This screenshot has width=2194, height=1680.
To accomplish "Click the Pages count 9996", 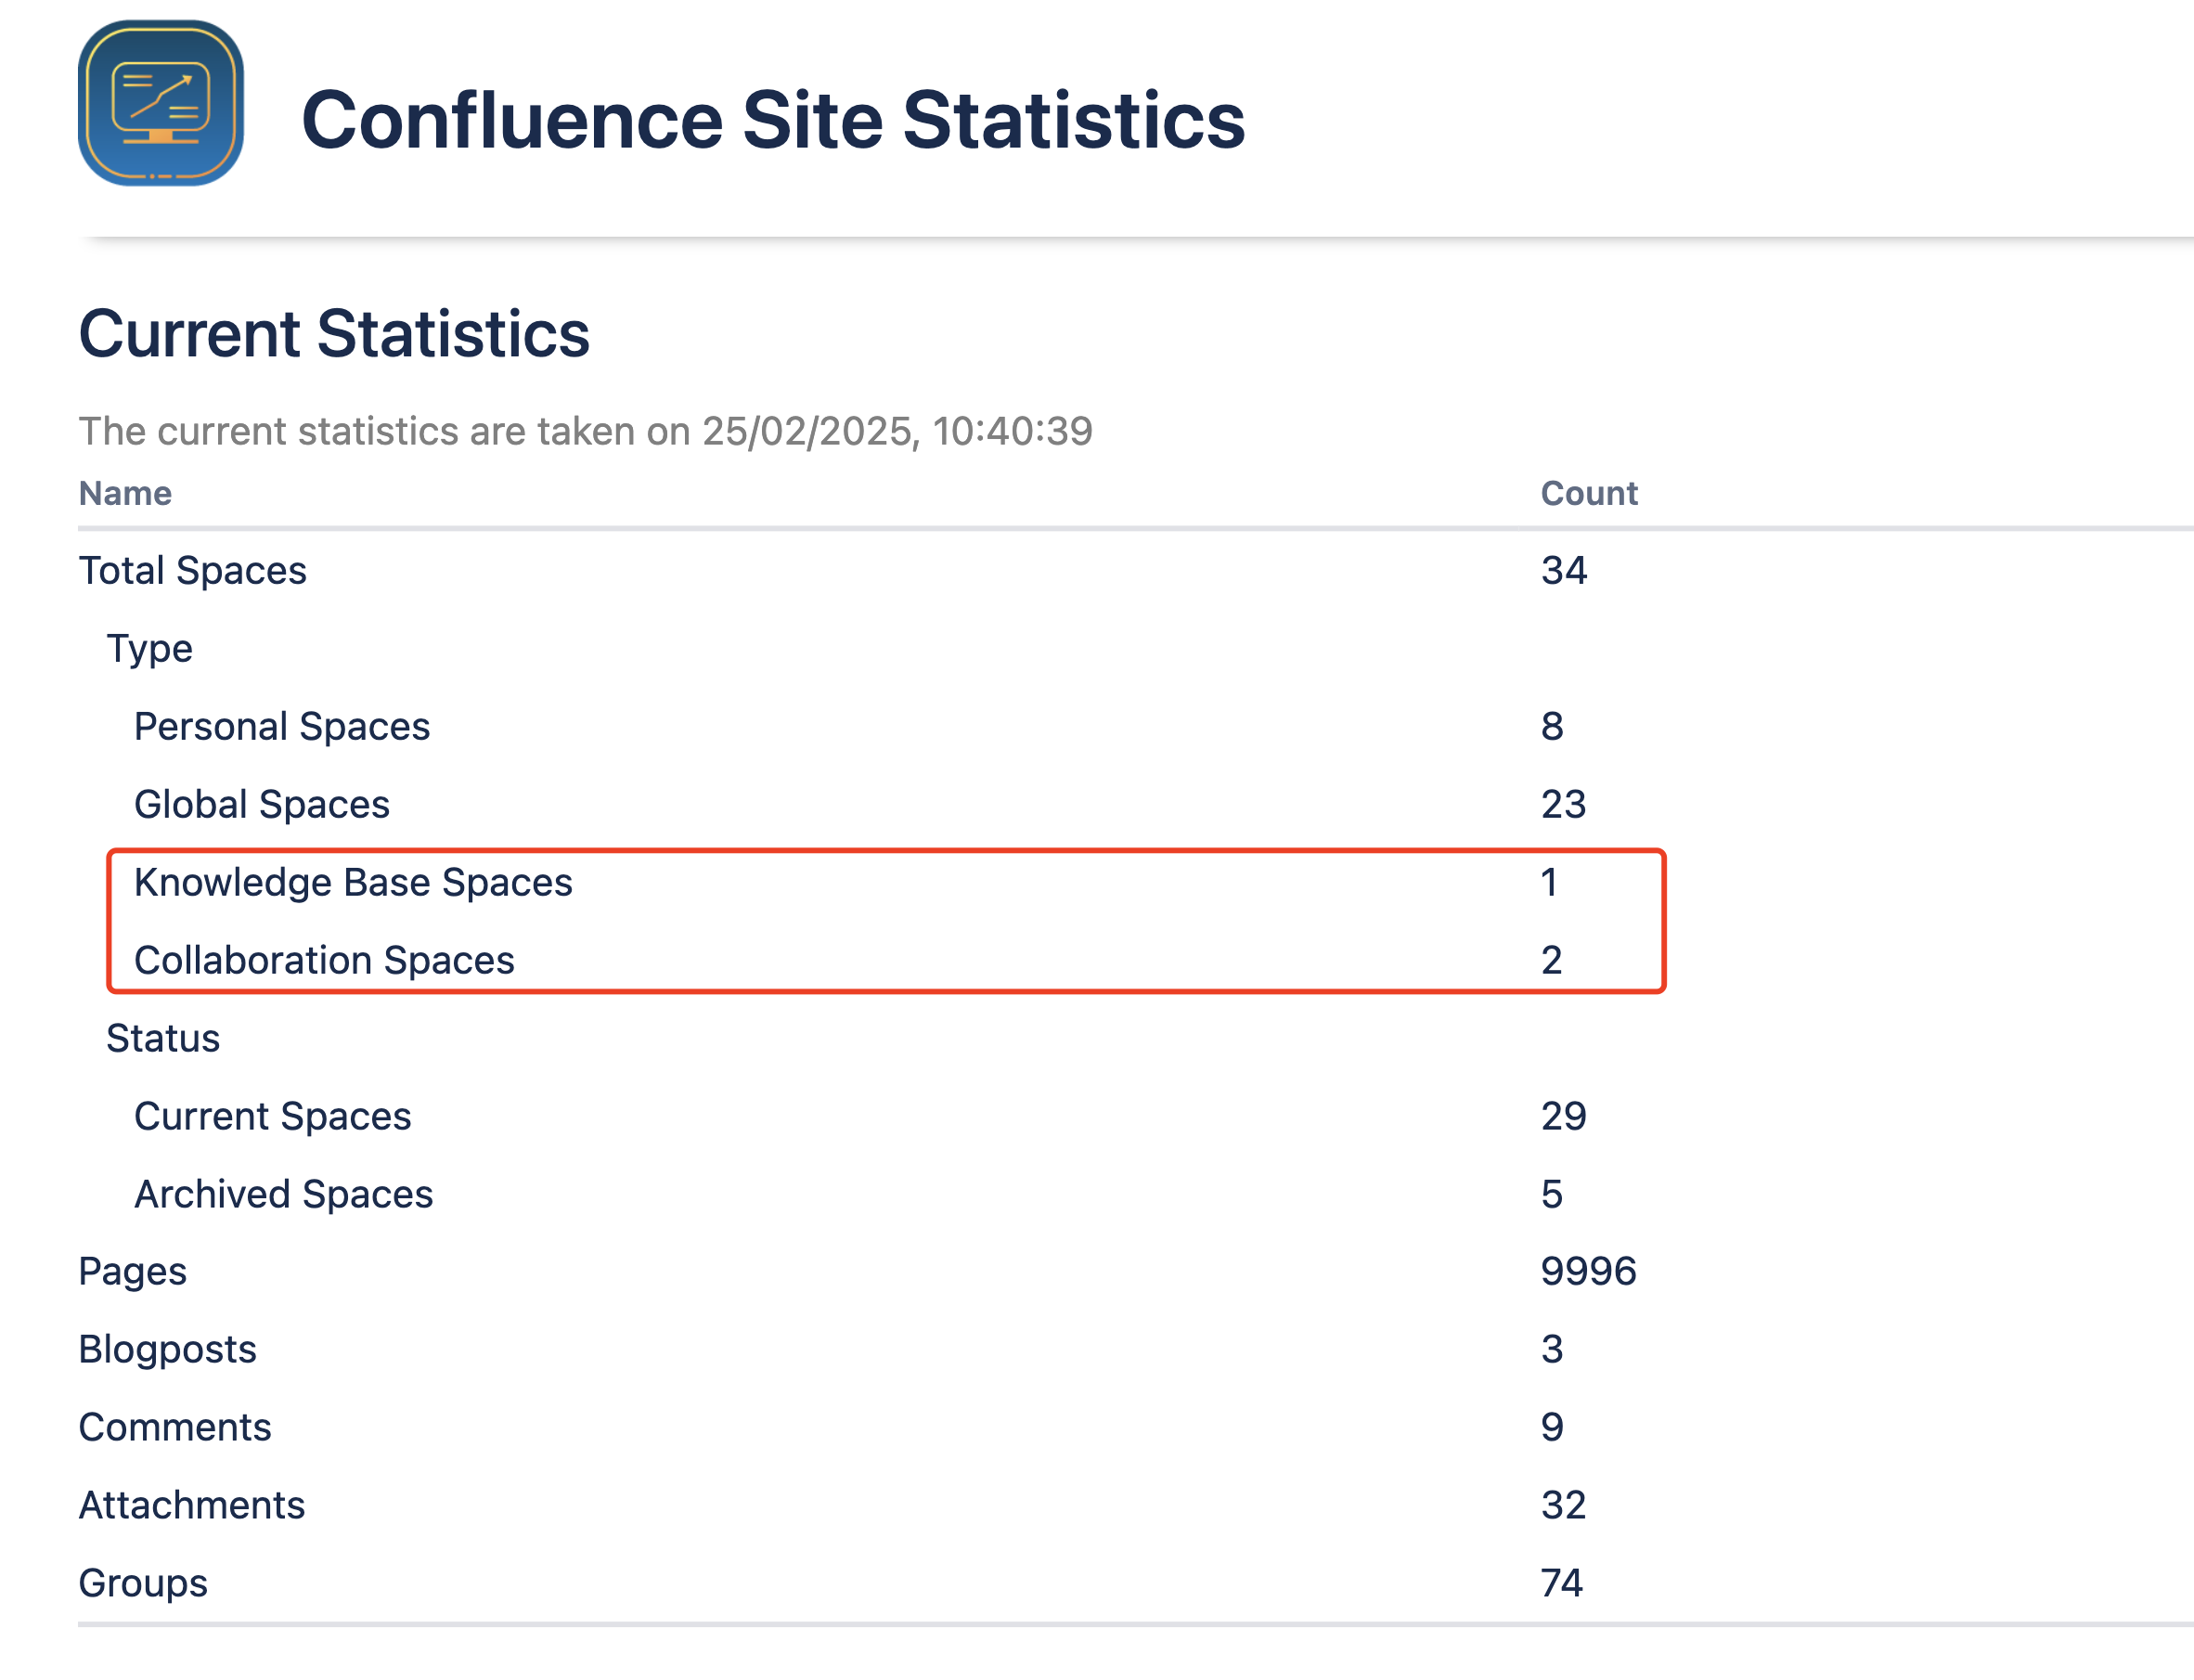I will coord(1588,1271).
